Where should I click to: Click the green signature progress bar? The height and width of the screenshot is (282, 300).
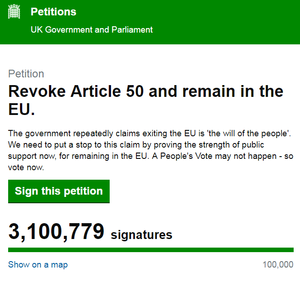tap(151, 250)
